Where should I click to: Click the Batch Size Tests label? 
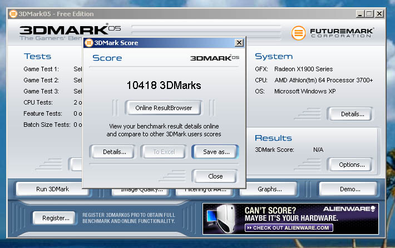pyautogui.click(x=47, y=125)
